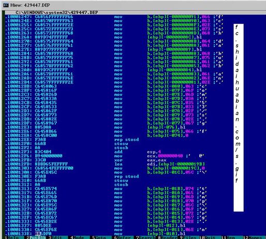
Task: Select the lea edi line at .100012FD
Action: coord(105,164)
